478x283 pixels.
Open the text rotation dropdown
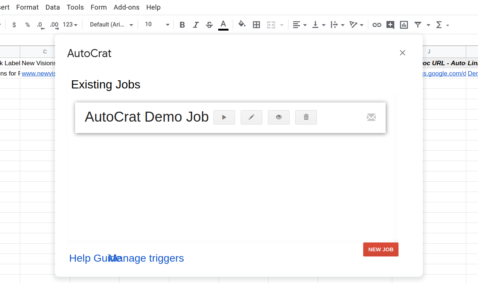[356, 25]
